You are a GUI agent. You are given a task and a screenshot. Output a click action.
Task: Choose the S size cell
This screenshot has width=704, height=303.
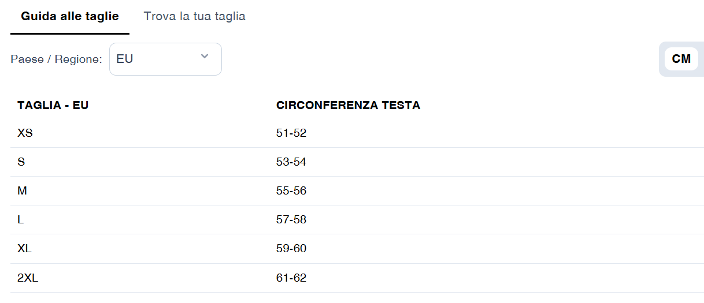pyautogui.click(x=21, y=162)
